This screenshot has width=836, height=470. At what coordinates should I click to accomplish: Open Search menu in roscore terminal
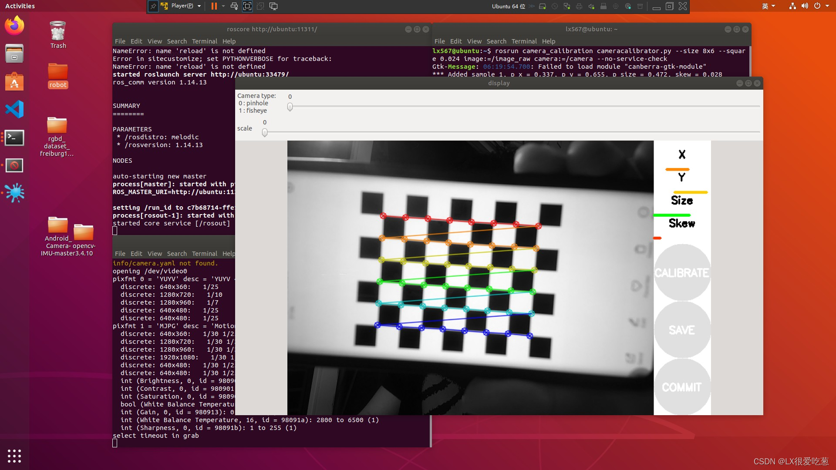pos(177,41)
